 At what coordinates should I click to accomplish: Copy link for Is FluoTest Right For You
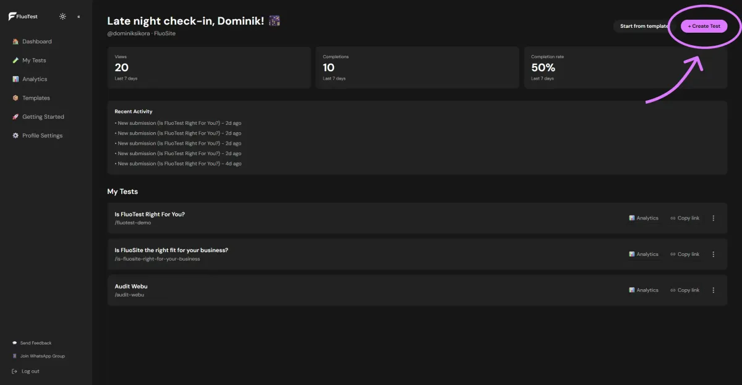pyautogui.click(x=684, y=218)
